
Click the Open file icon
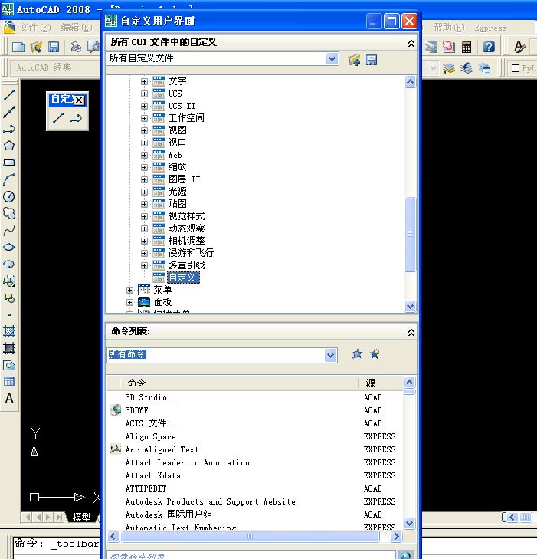tap(36, 47)
